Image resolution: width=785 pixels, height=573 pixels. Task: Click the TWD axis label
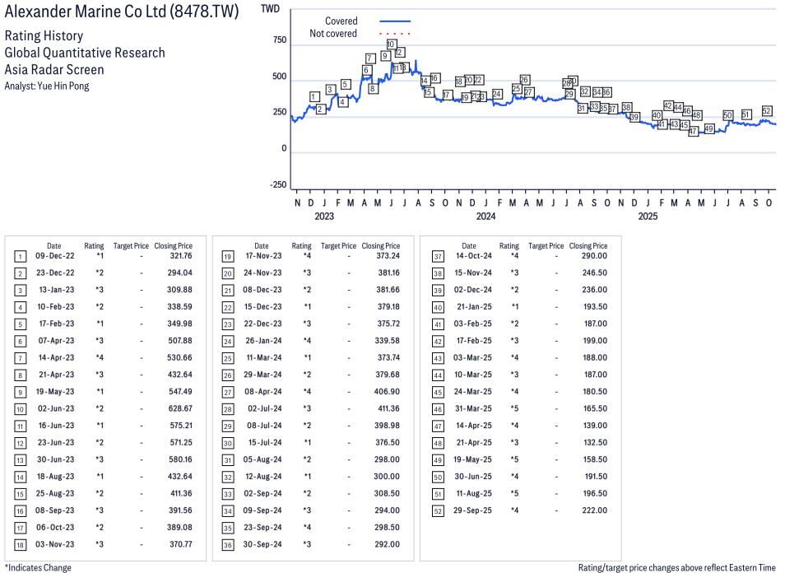tap(269, 9)
